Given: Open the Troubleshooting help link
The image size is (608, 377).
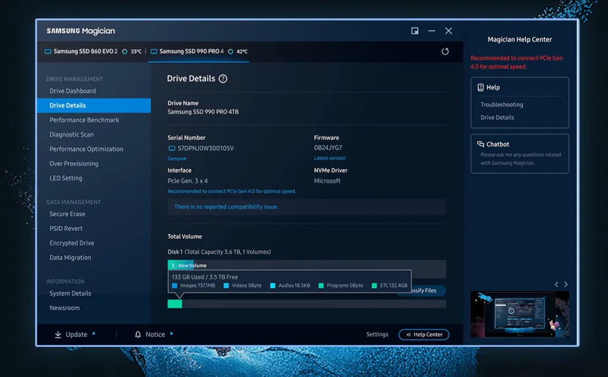Looking at the screenshot, I should pyautogui.click(x=502, y=104).
